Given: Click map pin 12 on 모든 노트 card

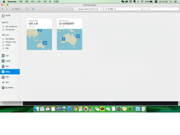Looking at the screenshot, I should tap(40, 30).
